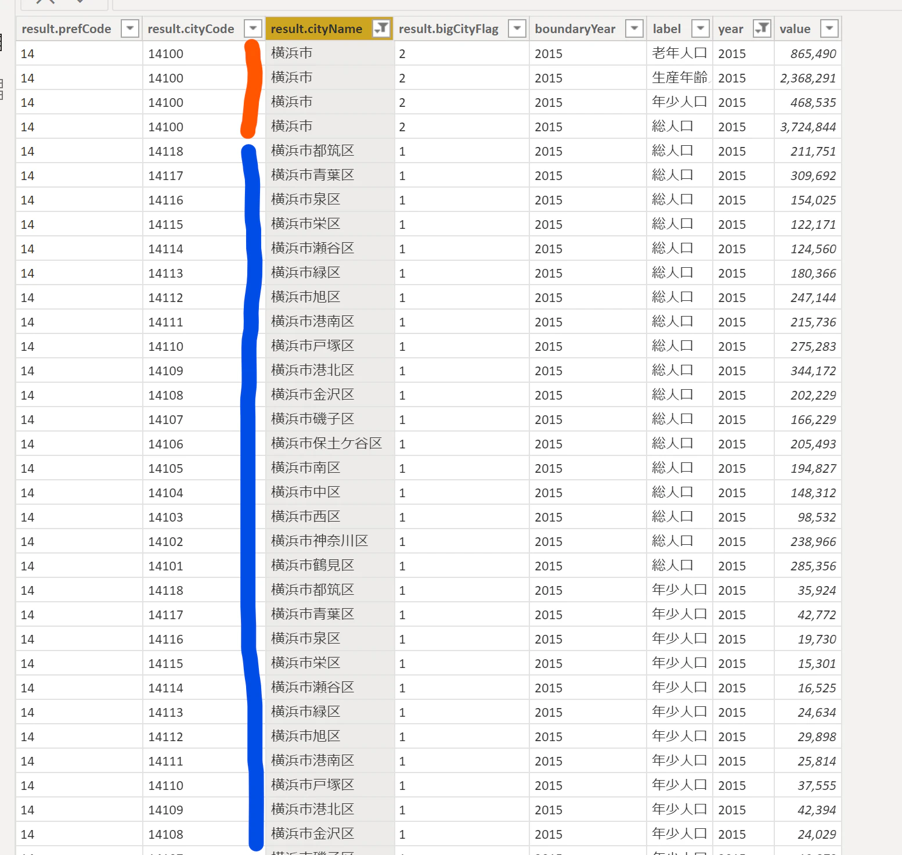
Task: Click cityCode 14101 cell
Action: [204, 566]
